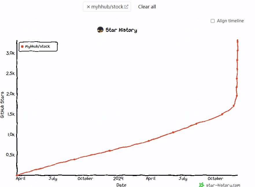Click the data point at chart origin
Image resolution: width=255 pixels, height=187 pixels.
pyautogui.click(x=17, y=175)
